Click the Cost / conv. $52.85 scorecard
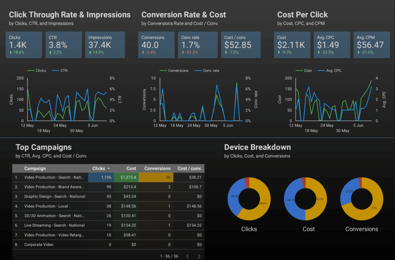 point(241,45)
